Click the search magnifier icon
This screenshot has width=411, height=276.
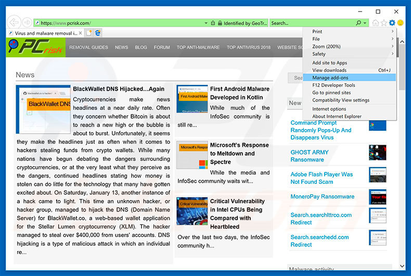pyautogui.click(x=358, y=23)
